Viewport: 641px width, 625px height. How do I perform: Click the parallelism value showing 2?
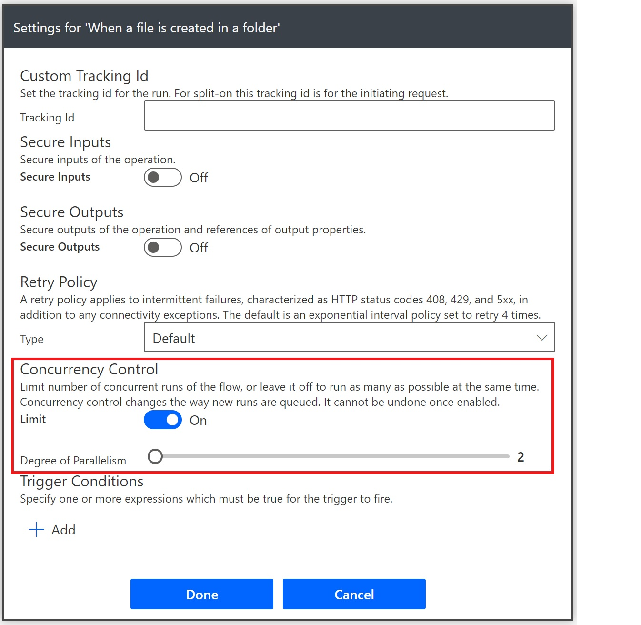pyautogui.click(x=520, y=457)
